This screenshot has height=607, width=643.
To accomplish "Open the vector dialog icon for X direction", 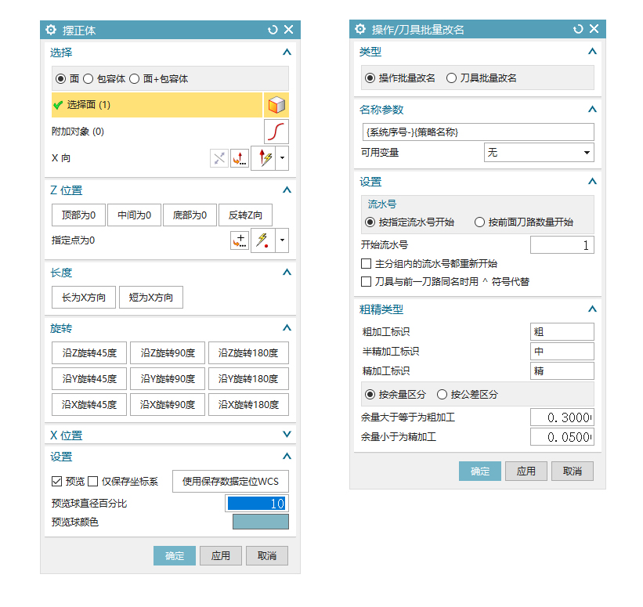I will (240, 158).
